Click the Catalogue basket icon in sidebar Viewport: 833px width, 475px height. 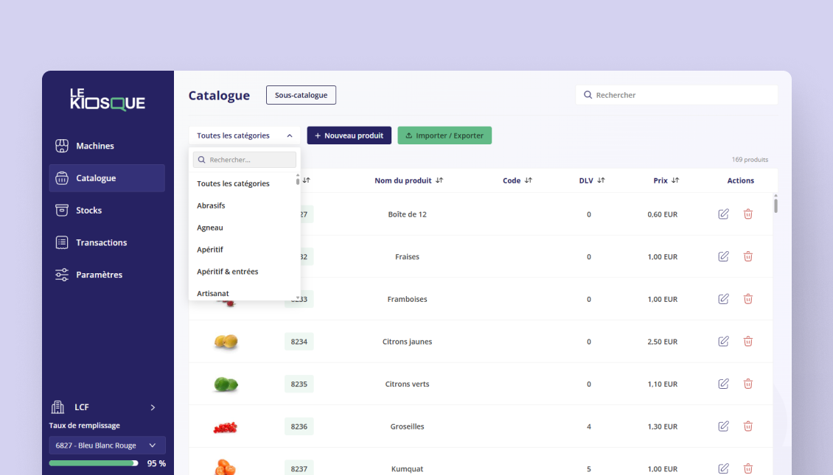click(62, 178)
